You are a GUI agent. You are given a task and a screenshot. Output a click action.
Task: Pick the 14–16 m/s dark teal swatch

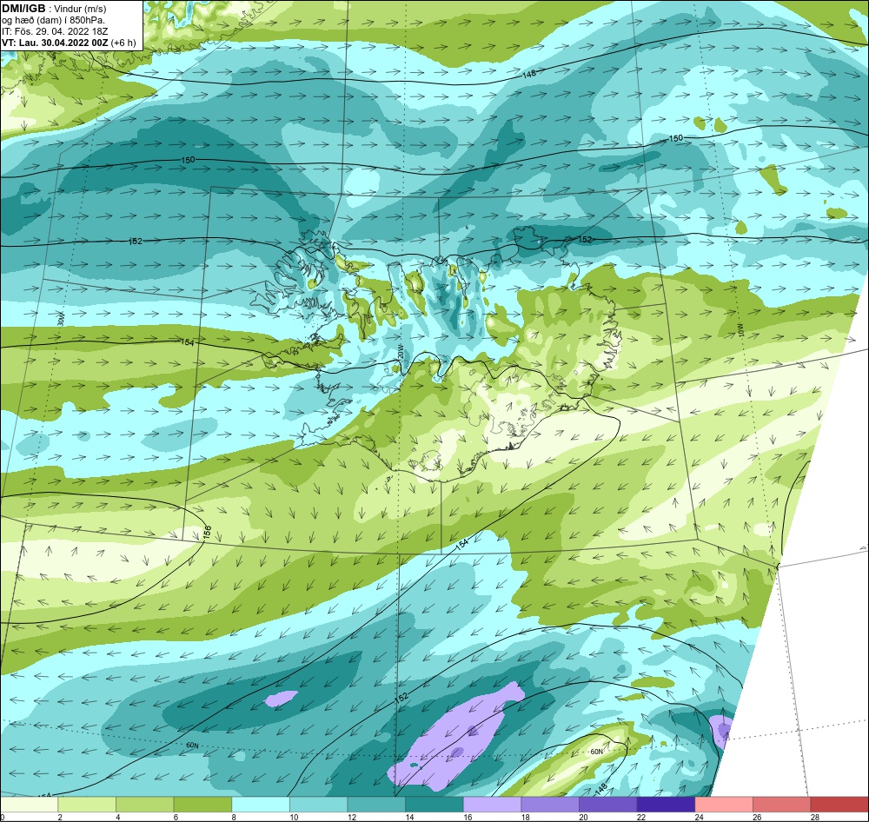point(434,805)
